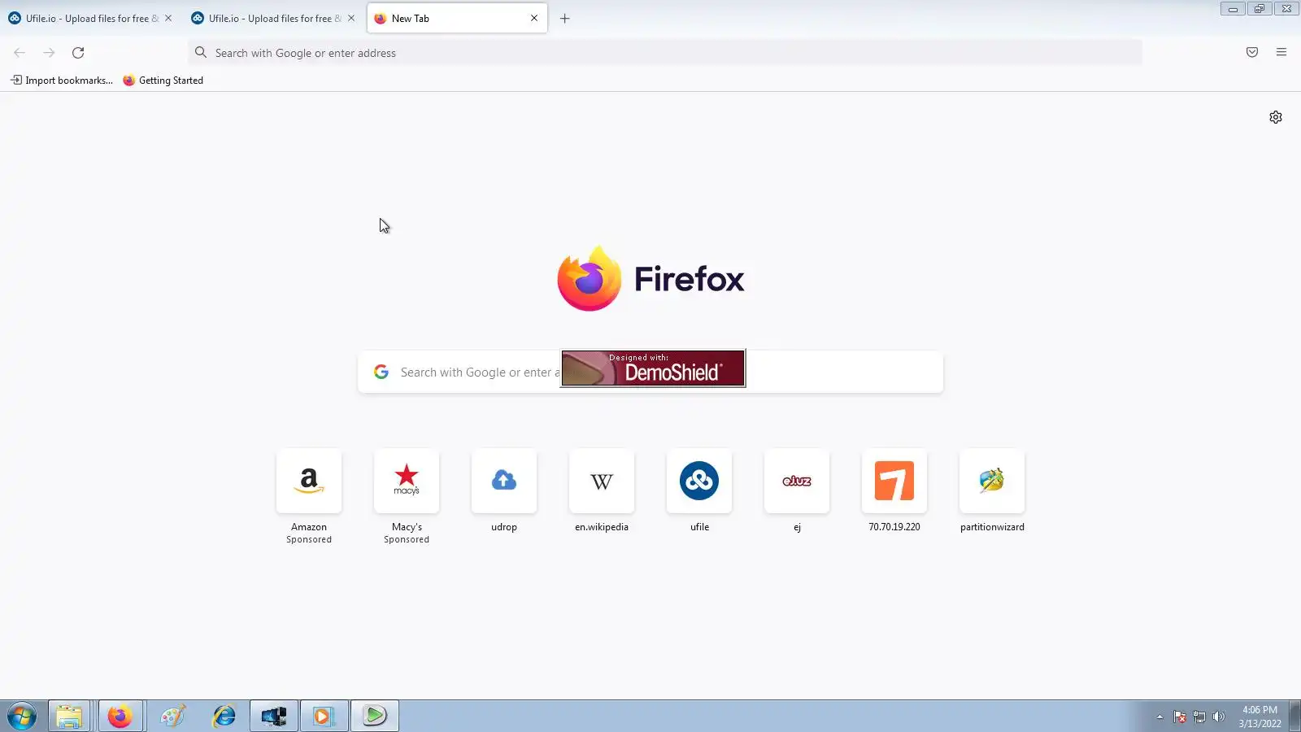This screenshot has width=1301, height=732.
Task: Click Import bookmarks in bookmarks toolbar
Action: pyautogui.click(x=62, y=80)
